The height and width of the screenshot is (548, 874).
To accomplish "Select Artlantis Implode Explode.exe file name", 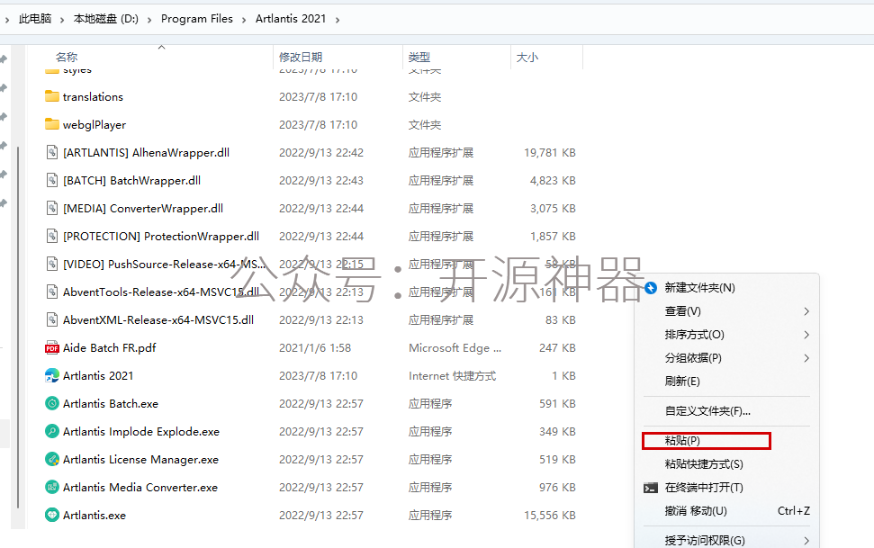I will click(x=141, y=432).
